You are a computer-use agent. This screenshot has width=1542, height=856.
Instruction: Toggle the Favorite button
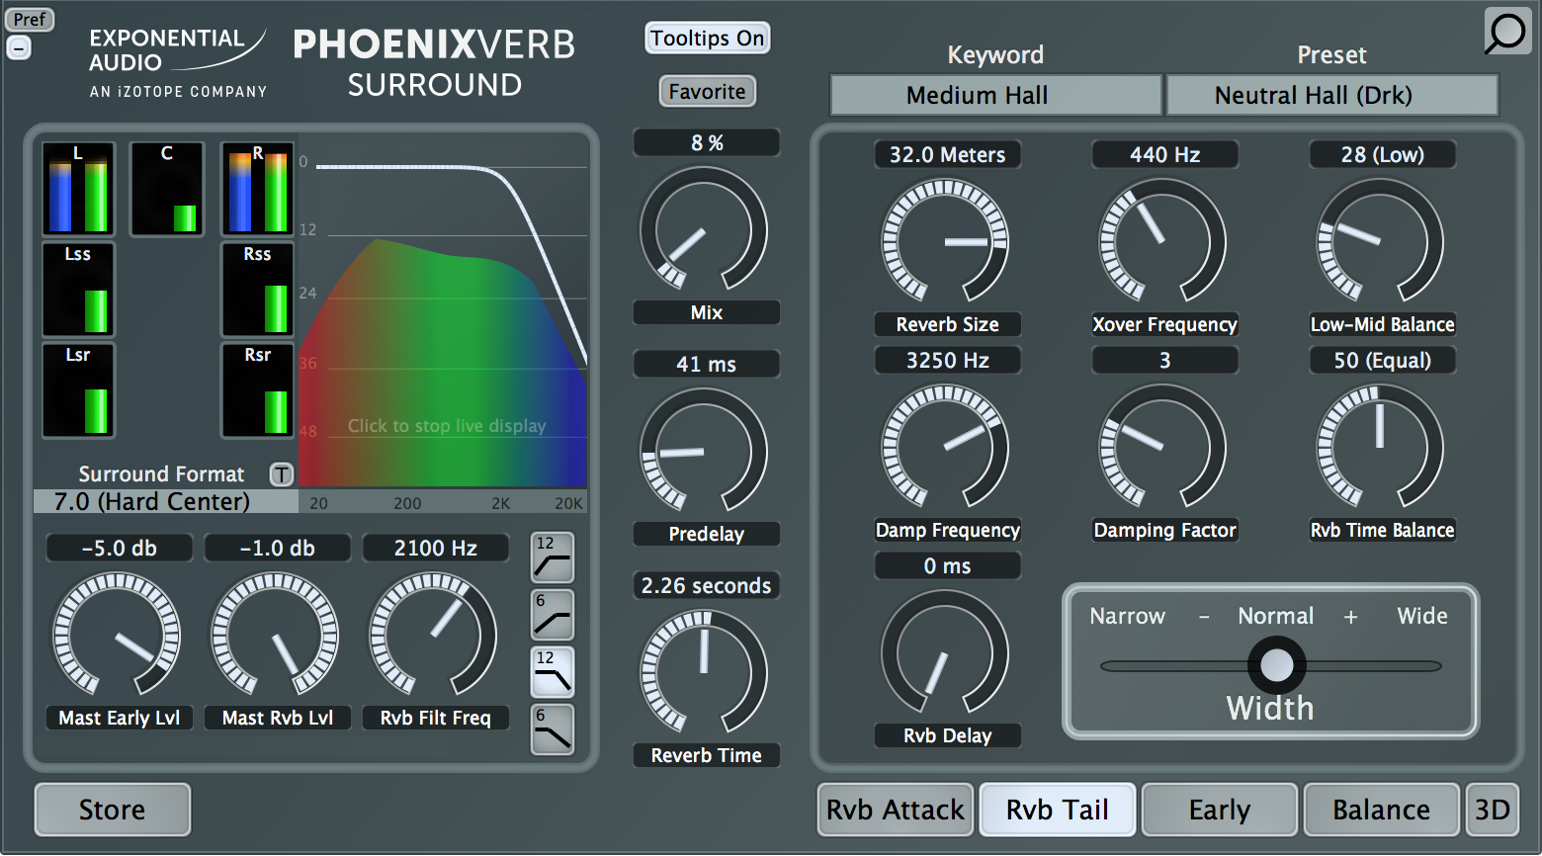point(707,92)
